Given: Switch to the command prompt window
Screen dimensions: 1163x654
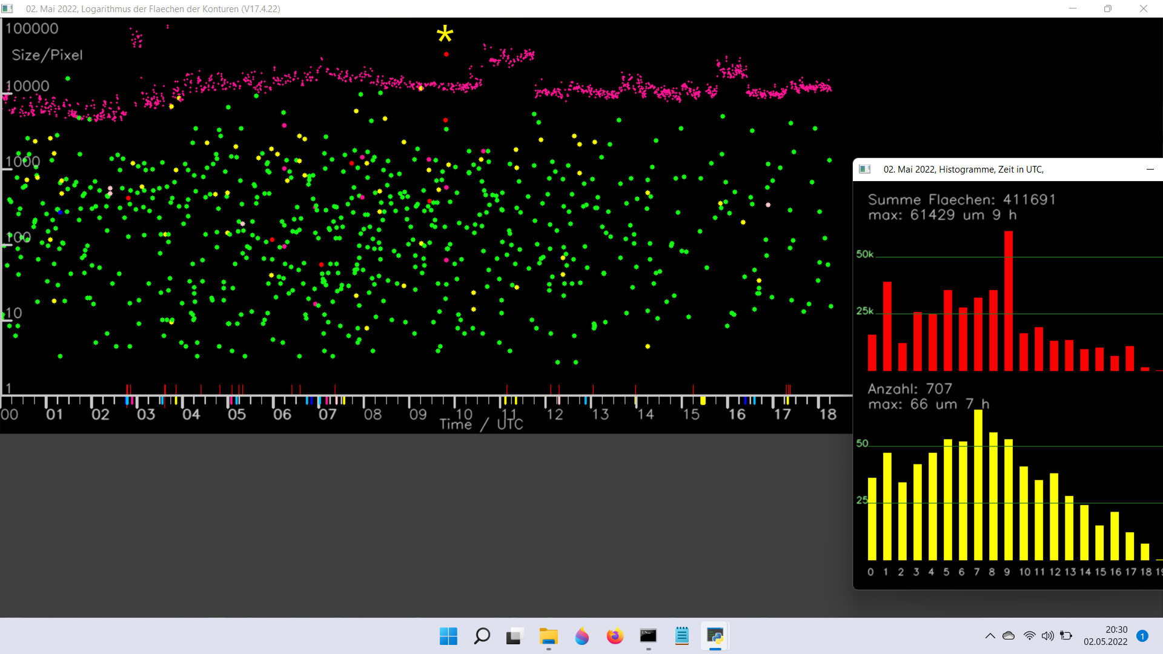Looking at the screenshot, I should (648, 636).
